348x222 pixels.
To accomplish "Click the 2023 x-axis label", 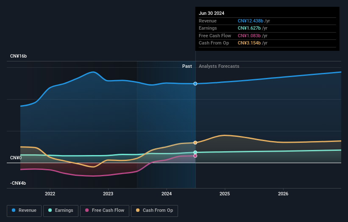I will 108,194.
